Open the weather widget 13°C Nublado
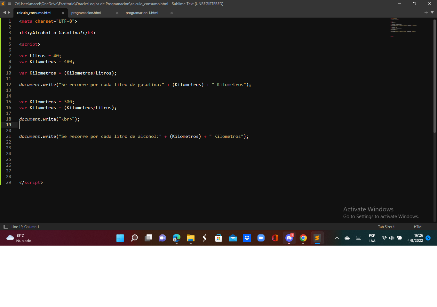 (19, 238)
